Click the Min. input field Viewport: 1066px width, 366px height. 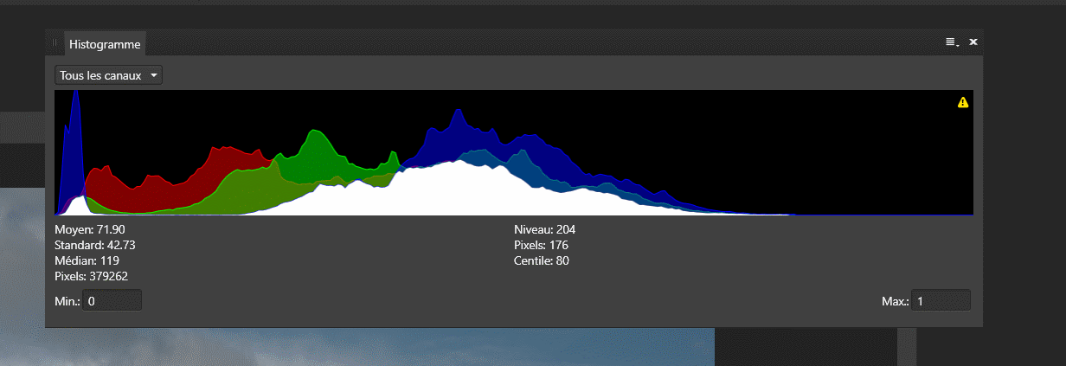(x=112, y=300)
